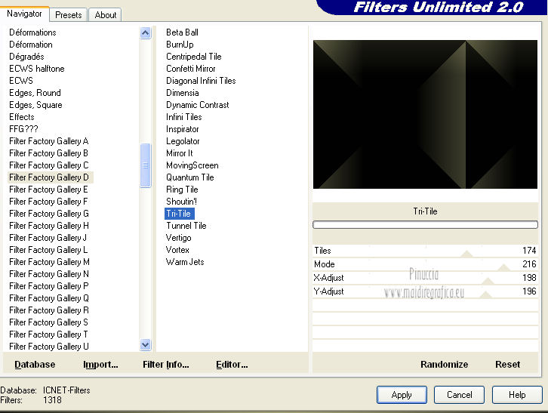Click the Cancel button

(459, 395)
